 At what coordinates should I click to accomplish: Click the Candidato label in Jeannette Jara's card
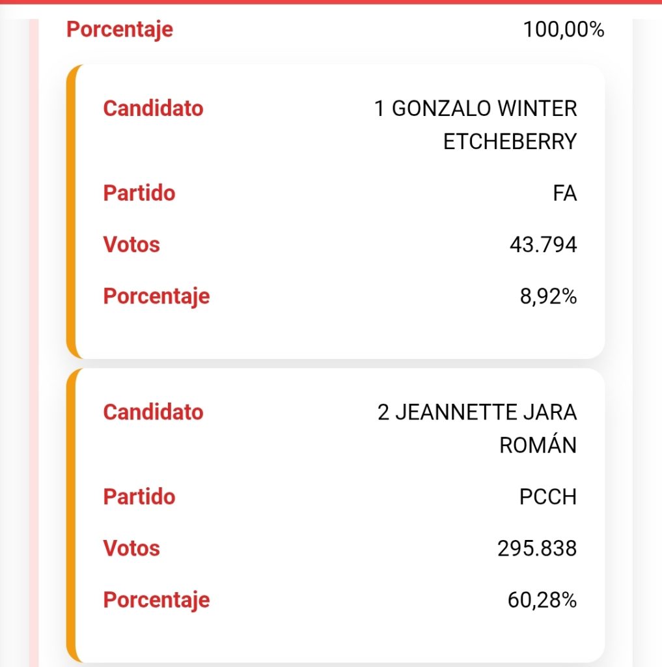[x=153, y=412]
